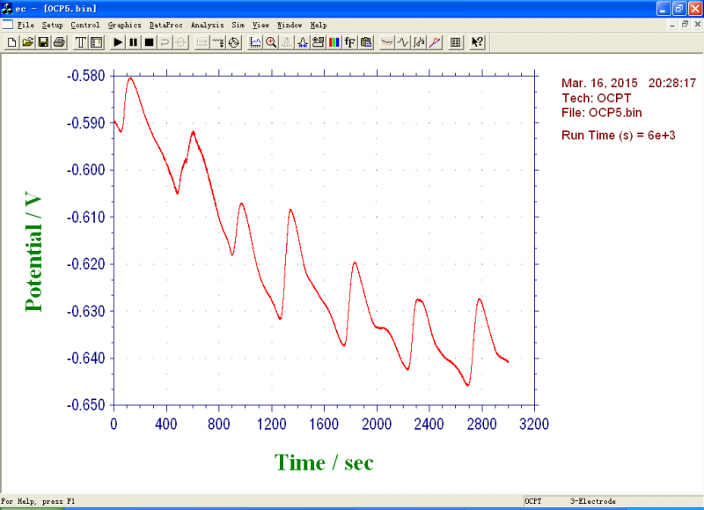
Task: Click the 2800 x-axis tick label
Action: click(x=481, y=424)
